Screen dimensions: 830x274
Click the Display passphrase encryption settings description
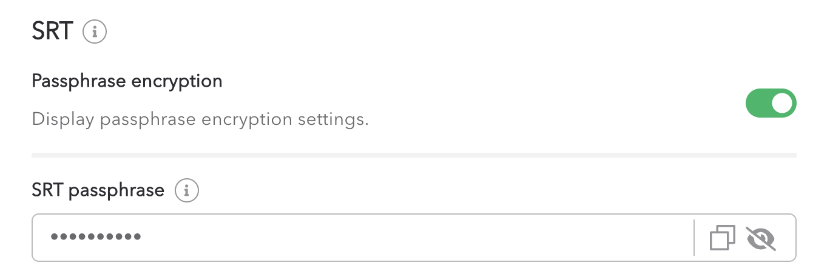coord(200,119)
